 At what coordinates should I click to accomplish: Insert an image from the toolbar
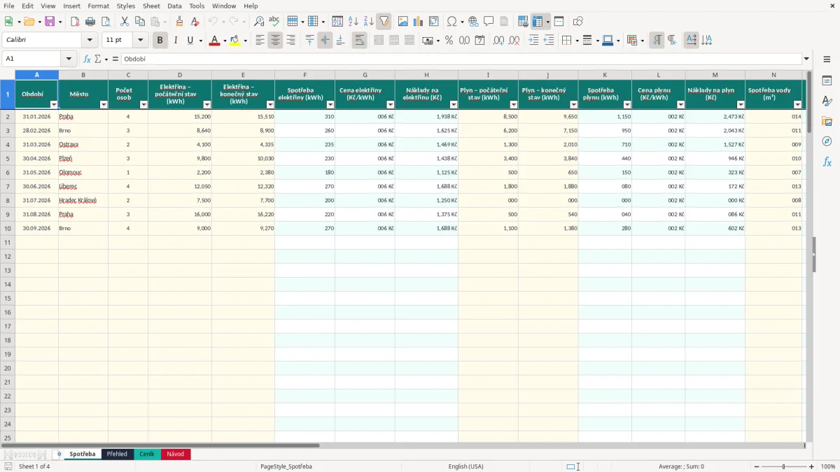[x=403, y=22]
